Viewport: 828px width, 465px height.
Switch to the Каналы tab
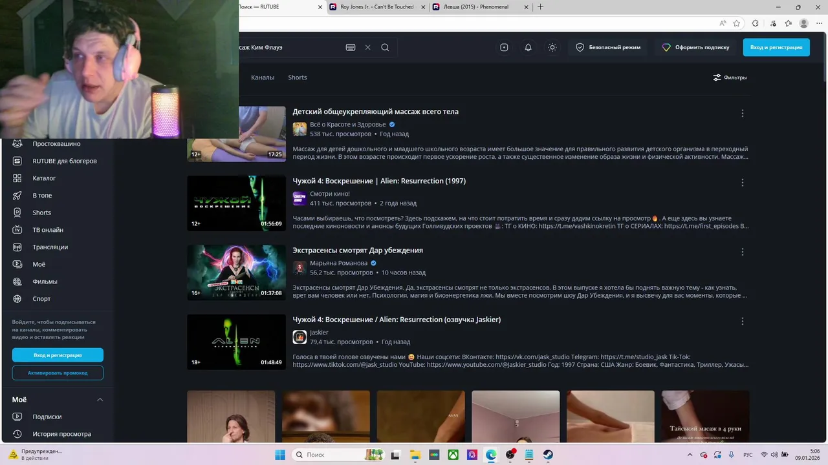[263, 77]
